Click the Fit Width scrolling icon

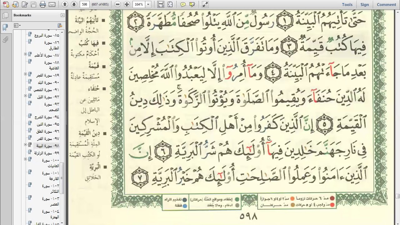161,4
